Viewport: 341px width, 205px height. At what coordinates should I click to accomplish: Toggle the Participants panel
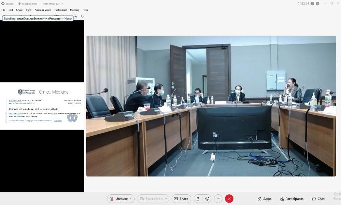point(292,199)
